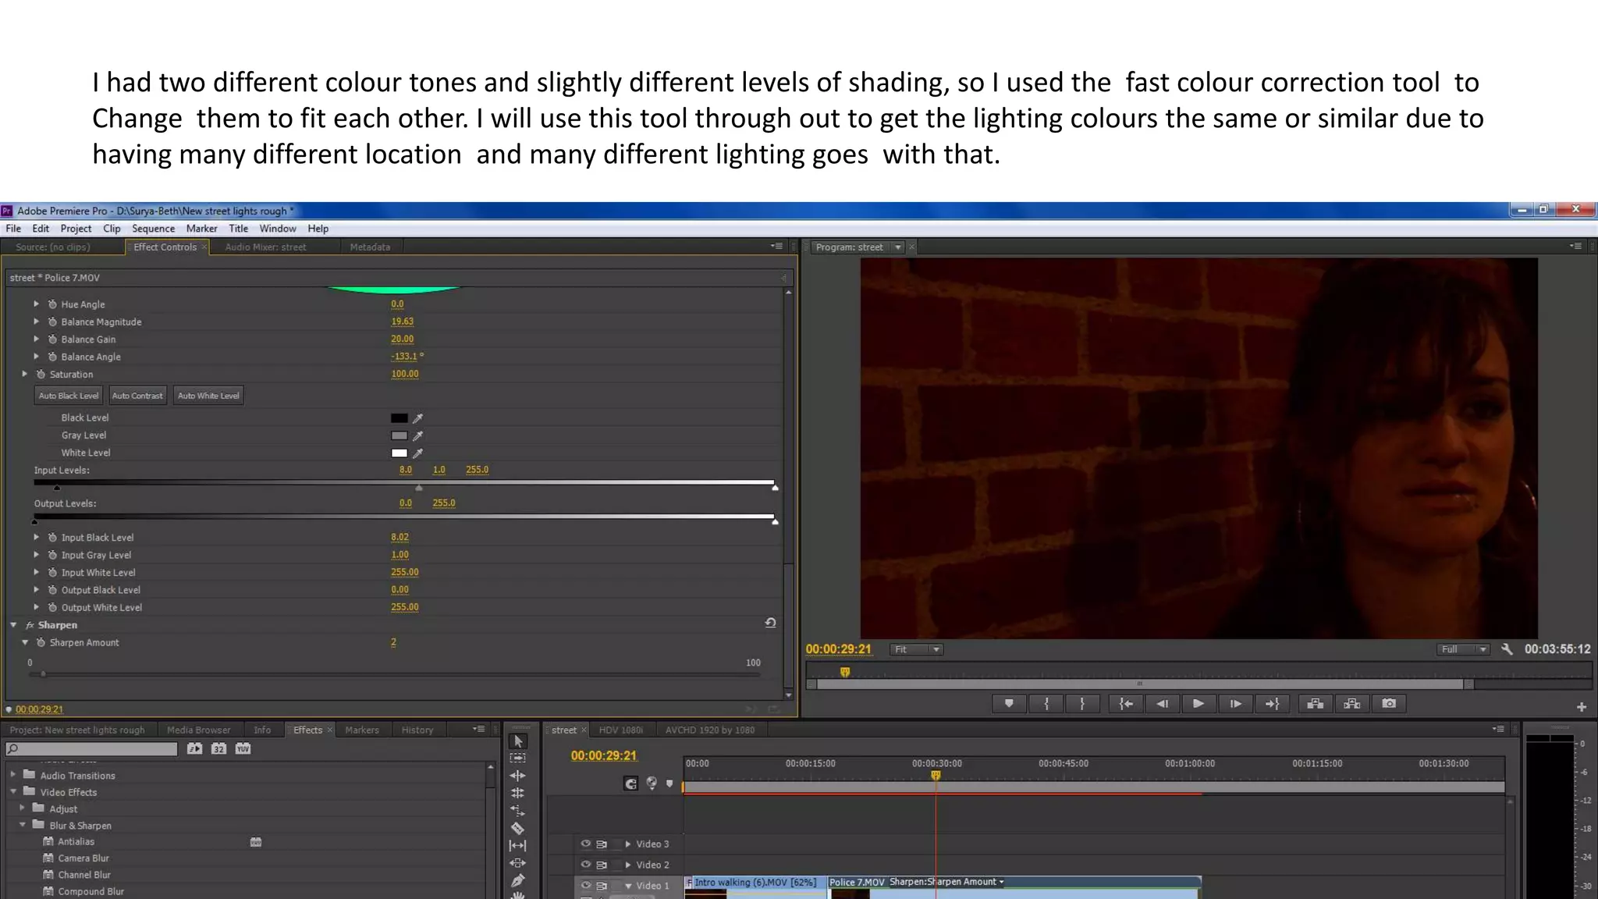Expand Hue Angle property
Image resolution: width=1598 pixels, height=899 pixels.
click(x=36, y=304)
